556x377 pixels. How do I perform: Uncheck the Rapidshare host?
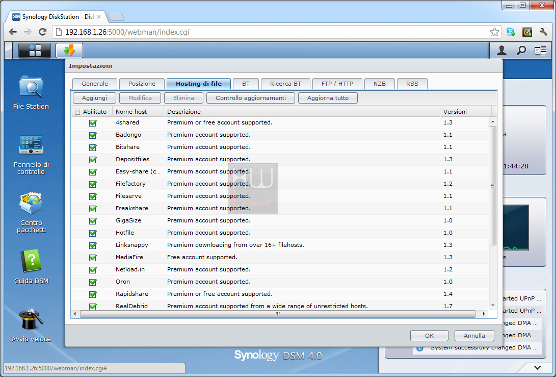coord(93,294)
